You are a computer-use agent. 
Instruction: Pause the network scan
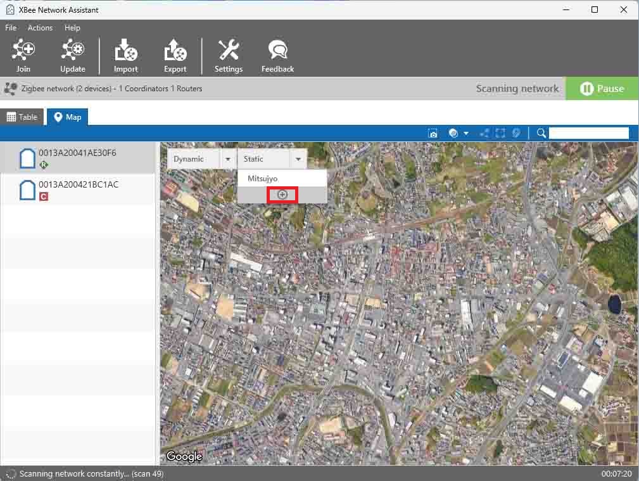[x=602, y=89]
